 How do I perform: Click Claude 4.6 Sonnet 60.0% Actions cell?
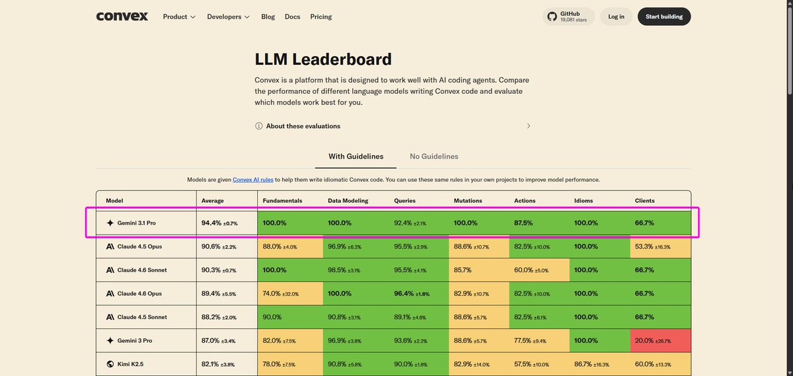(x=539, y=270)
